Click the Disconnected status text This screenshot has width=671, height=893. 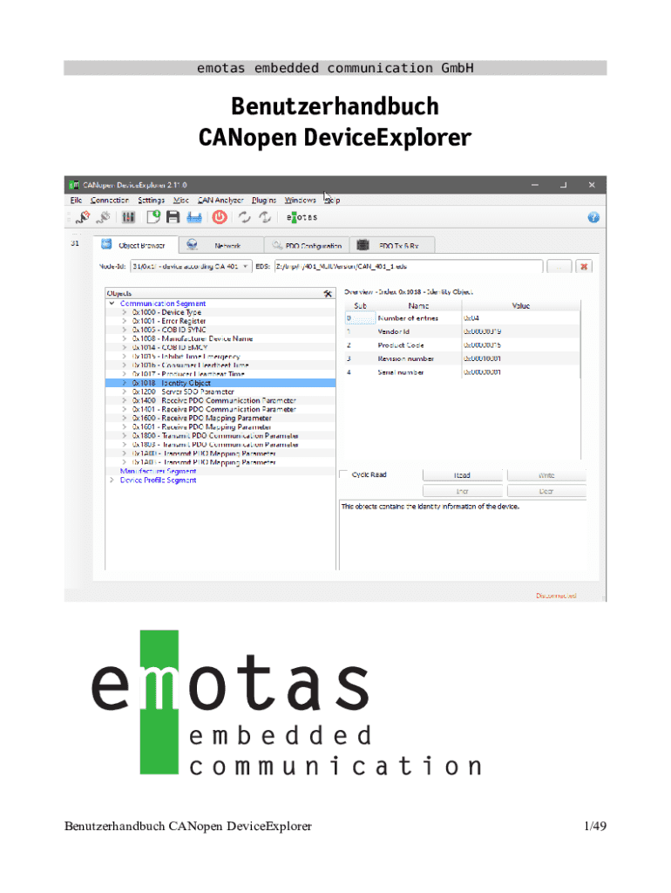point(556,596)
